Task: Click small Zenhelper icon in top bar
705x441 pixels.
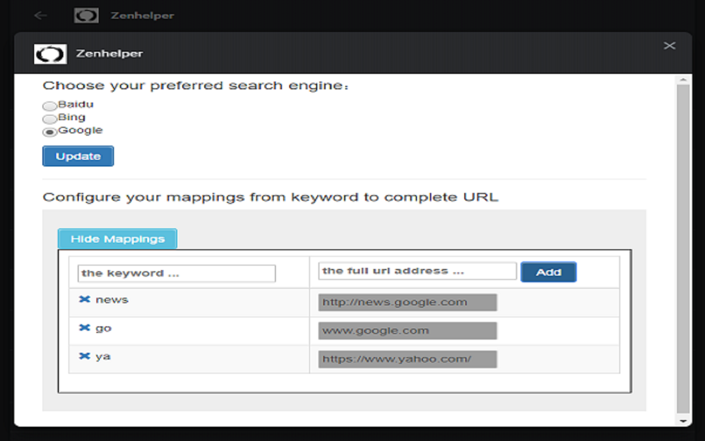Action: tap(86, 15)
